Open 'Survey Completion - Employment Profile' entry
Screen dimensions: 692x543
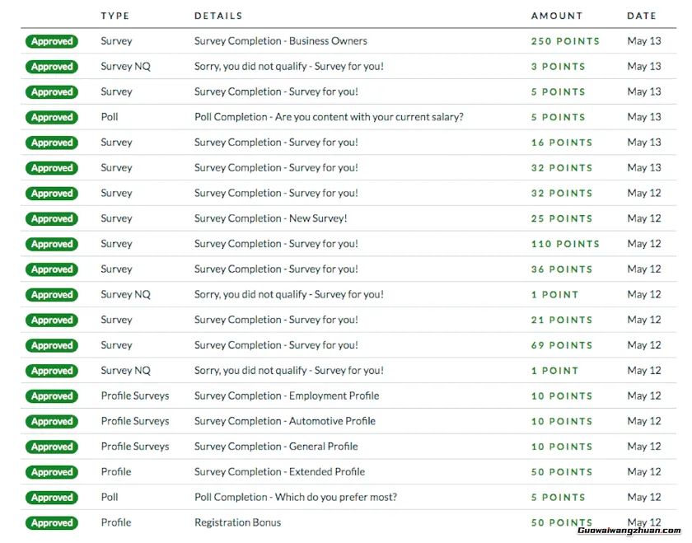(x=287, y=396)
